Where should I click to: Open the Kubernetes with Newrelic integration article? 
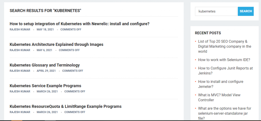coord(79,24)
